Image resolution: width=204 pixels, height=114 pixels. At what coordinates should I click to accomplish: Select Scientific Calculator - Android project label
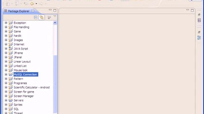(32, 87)
